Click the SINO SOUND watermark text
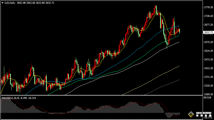 coord(204,113)
